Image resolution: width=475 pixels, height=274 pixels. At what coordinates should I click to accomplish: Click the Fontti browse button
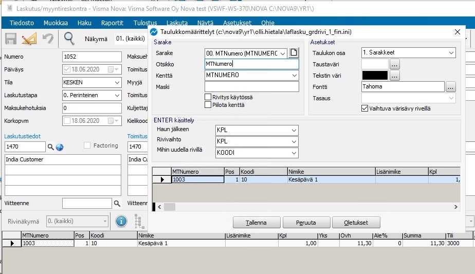coord(450,87)
